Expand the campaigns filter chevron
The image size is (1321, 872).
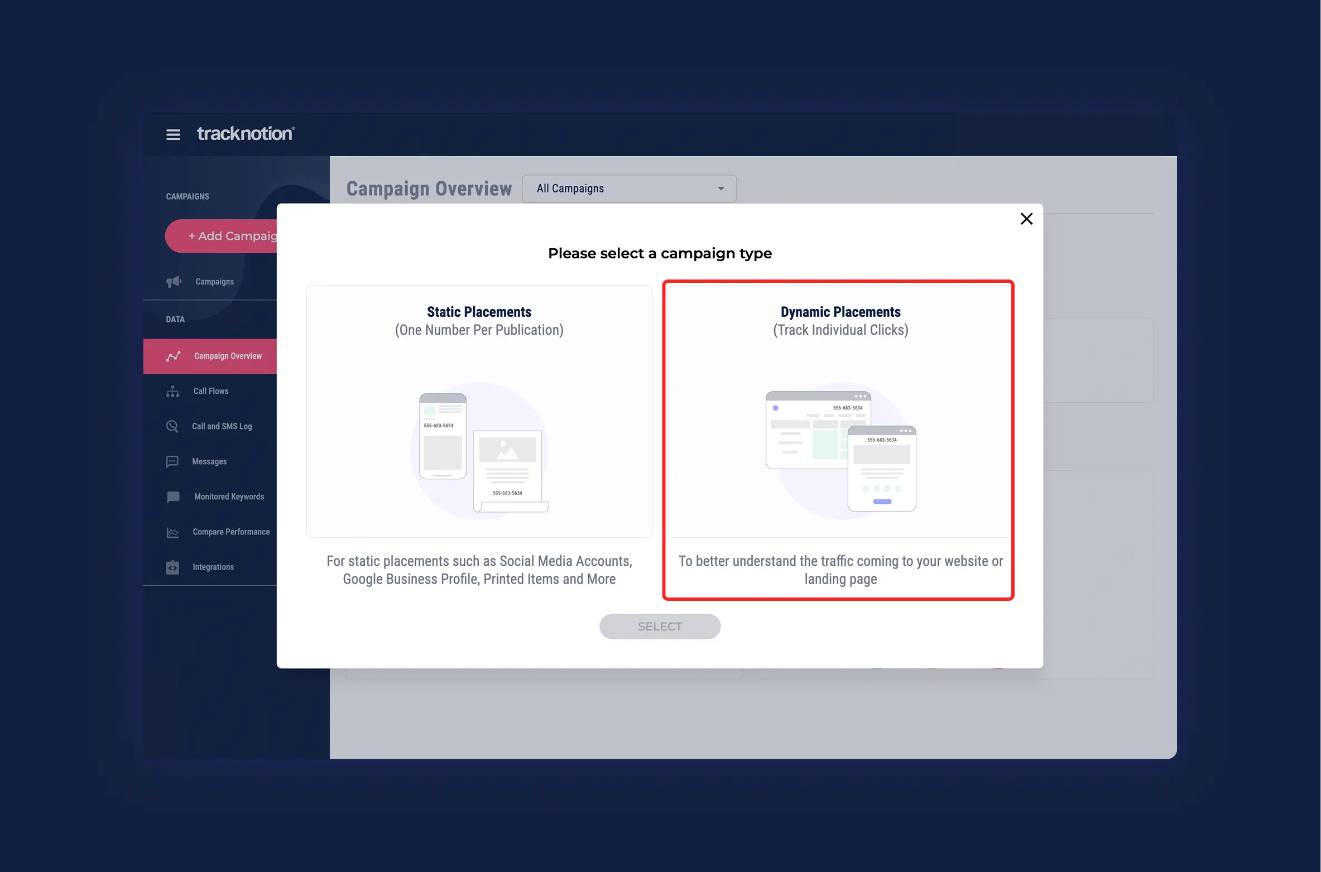click(x=720, y=188)
